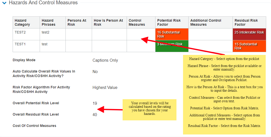The image size is (271, 137).
Task: Click the Additional Control Measures column header
Action: [x=206, y=22]
